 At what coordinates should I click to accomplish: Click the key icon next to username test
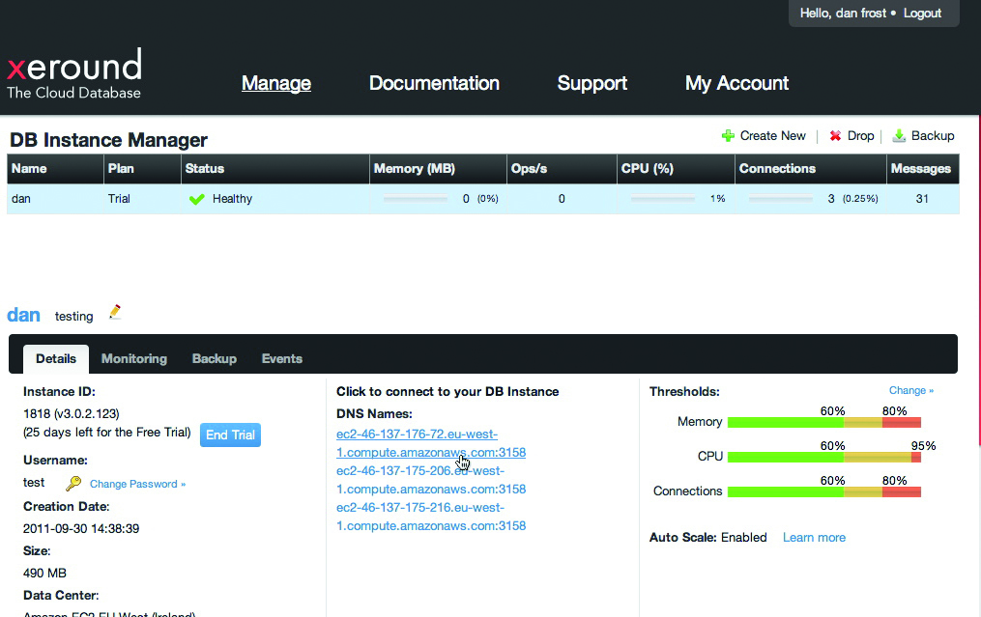tap(73, 483)
